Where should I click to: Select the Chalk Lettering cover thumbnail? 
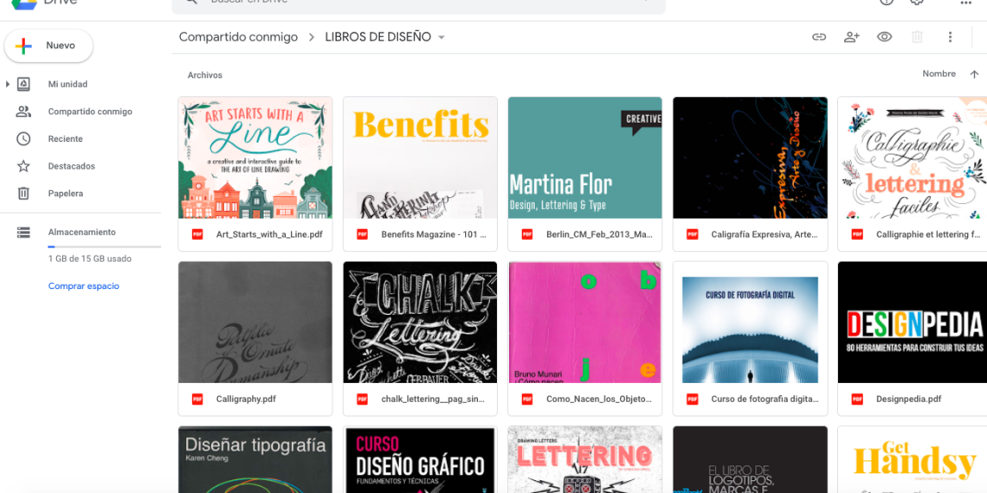click(x=420, y=323)
